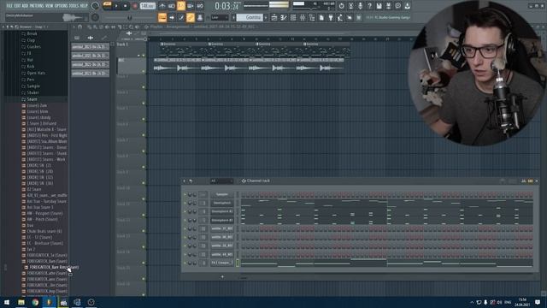Mute the REC track green dot
The height and width of the screenshot is (308, 547).
[x=144, y=71]
